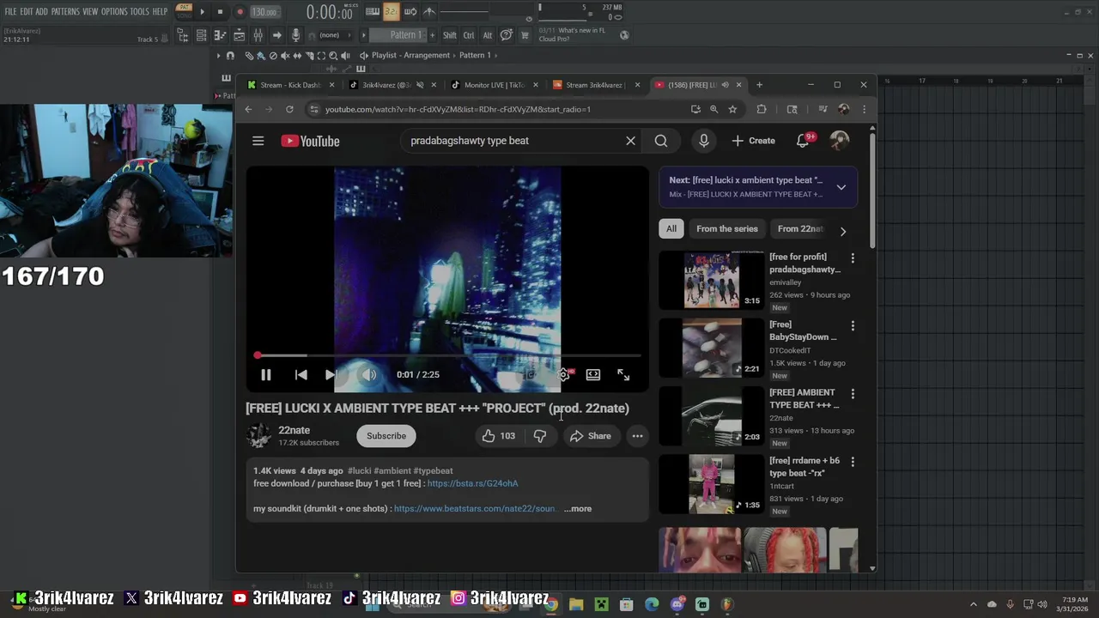Open the YouTube hamburger guide menu

(x=258, y=141)
